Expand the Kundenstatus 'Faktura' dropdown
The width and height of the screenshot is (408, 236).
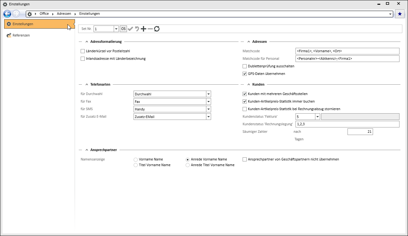pos(317,117)
